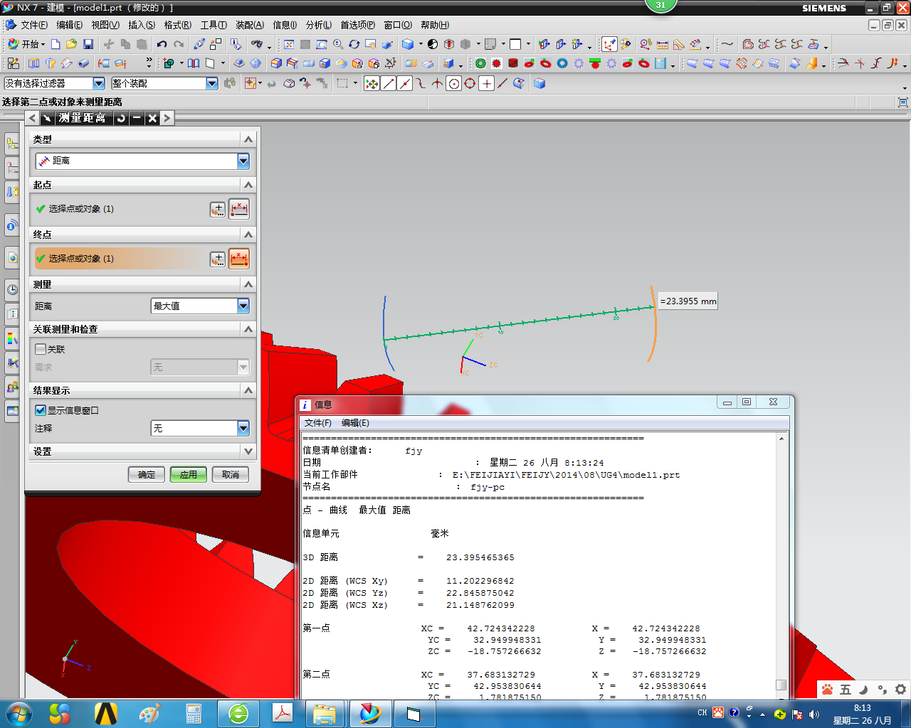Enable the 关联 associative checkbox
The height and width of the screenshot is (728, 911).
pos(41,349)
